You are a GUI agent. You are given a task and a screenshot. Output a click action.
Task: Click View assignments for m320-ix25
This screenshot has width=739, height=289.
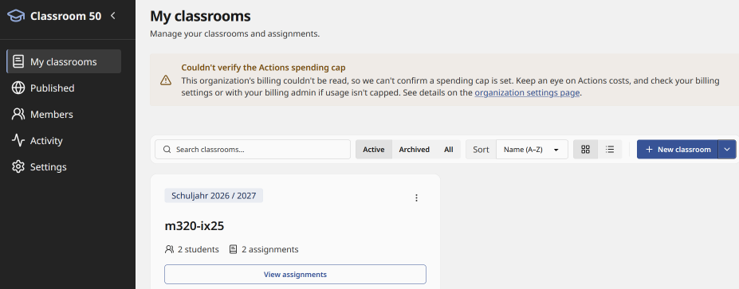(295, 275)
